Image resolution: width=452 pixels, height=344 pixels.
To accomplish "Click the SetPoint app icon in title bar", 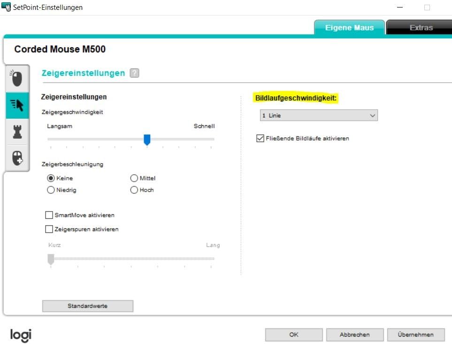I will [x=6, y=7].
